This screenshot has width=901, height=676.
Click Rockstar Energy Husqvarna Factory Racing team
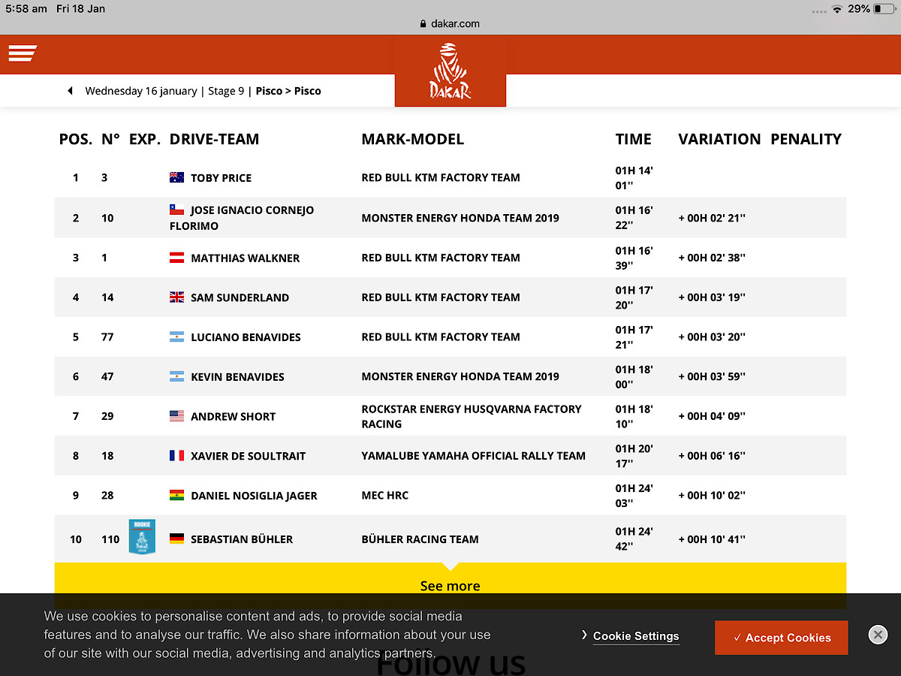click(x=472, y=416)
